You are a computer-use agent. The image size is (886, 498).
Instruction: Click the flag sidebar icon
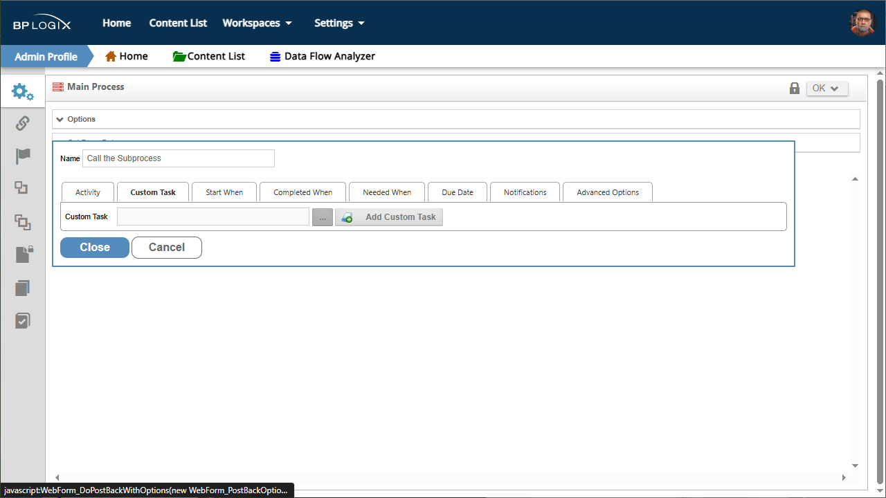click(x=23, y=156)
